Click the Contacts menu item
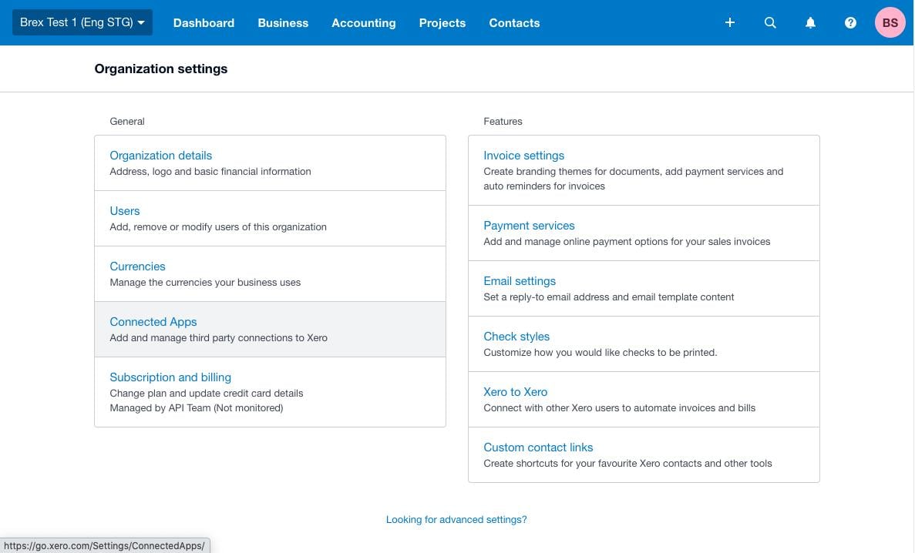The width and height of the screenshot is (915, 553). point(514,22)
